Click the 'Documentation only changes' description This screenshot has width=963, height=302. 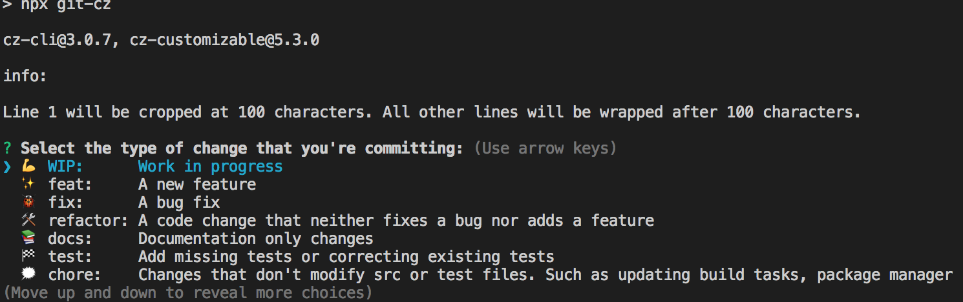coord(255,239)
